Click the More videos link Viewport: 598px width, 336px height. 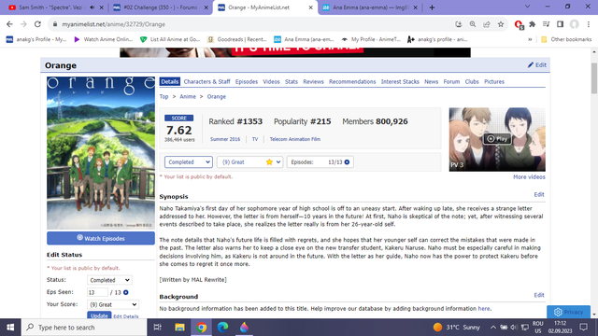[529, 176]
